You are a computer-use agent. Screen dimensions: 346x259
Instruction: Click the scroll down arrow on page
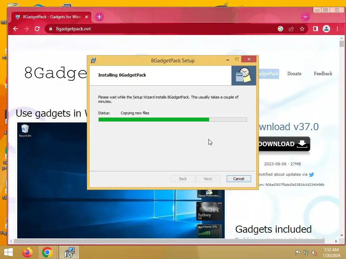(x=342, y=235)
